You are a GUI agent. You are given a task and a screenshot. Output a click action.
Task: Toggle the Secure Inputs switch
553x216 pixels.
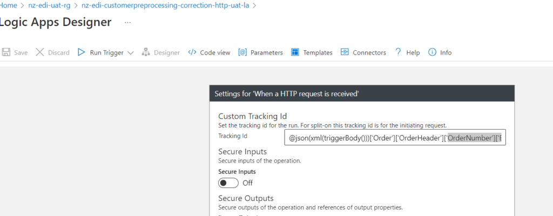tap(228, 183)
